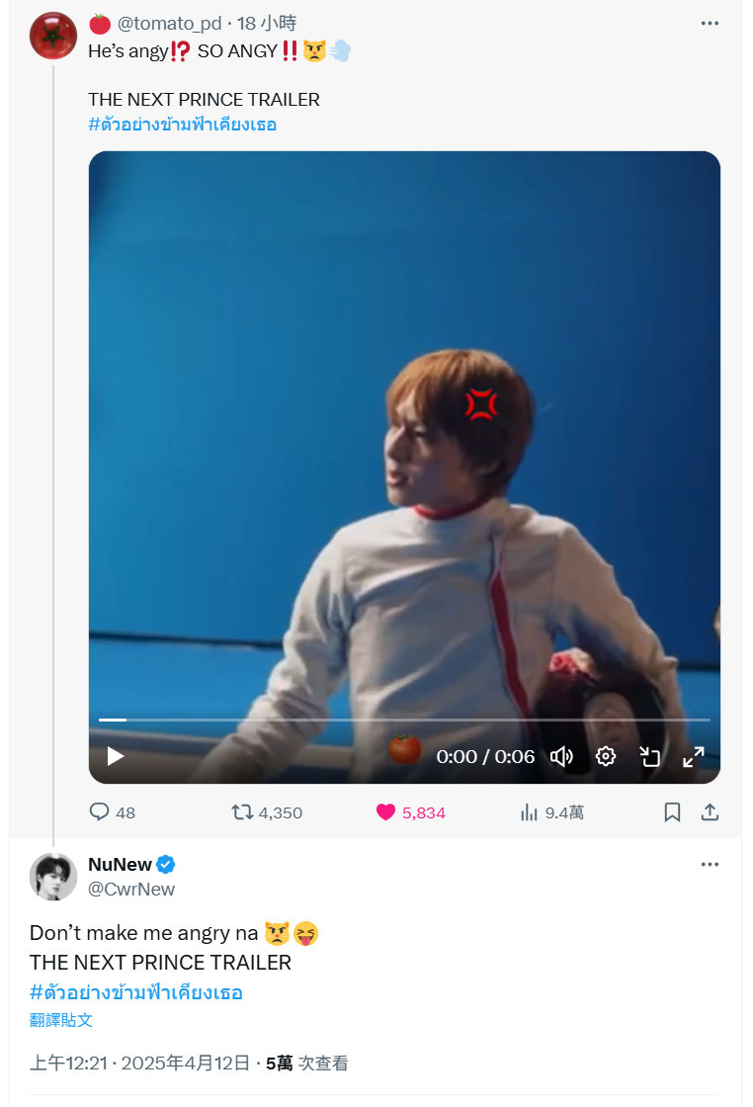Open replies on the tomato_pd tweet

[112, 811]
